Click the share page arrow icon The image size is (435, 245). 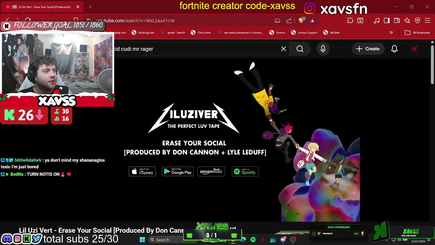[289, 20]
